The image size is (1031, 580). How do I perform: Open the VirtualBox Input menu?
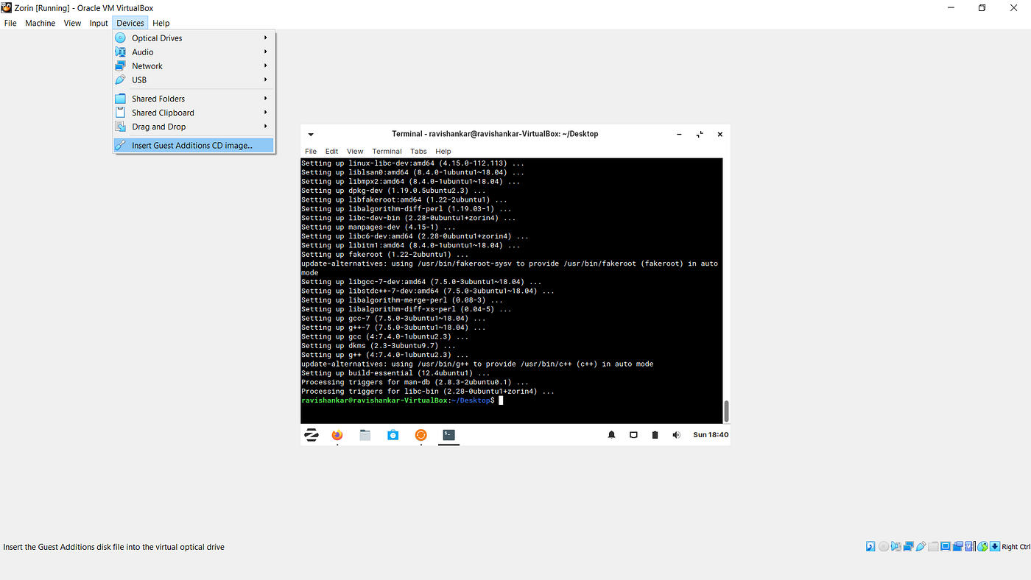[99, 23]
